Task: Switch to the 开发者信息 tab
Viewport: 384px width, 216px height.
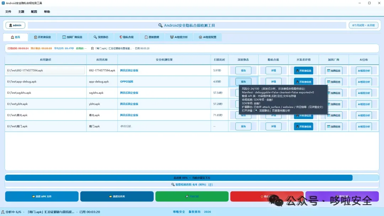Action: (x=42, y=37)
